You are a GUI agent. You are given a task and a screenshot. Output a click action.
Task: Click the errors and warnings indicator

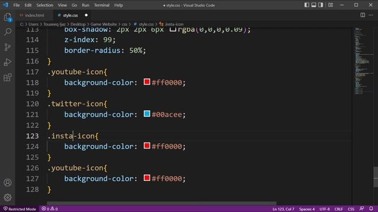(50, 209)
